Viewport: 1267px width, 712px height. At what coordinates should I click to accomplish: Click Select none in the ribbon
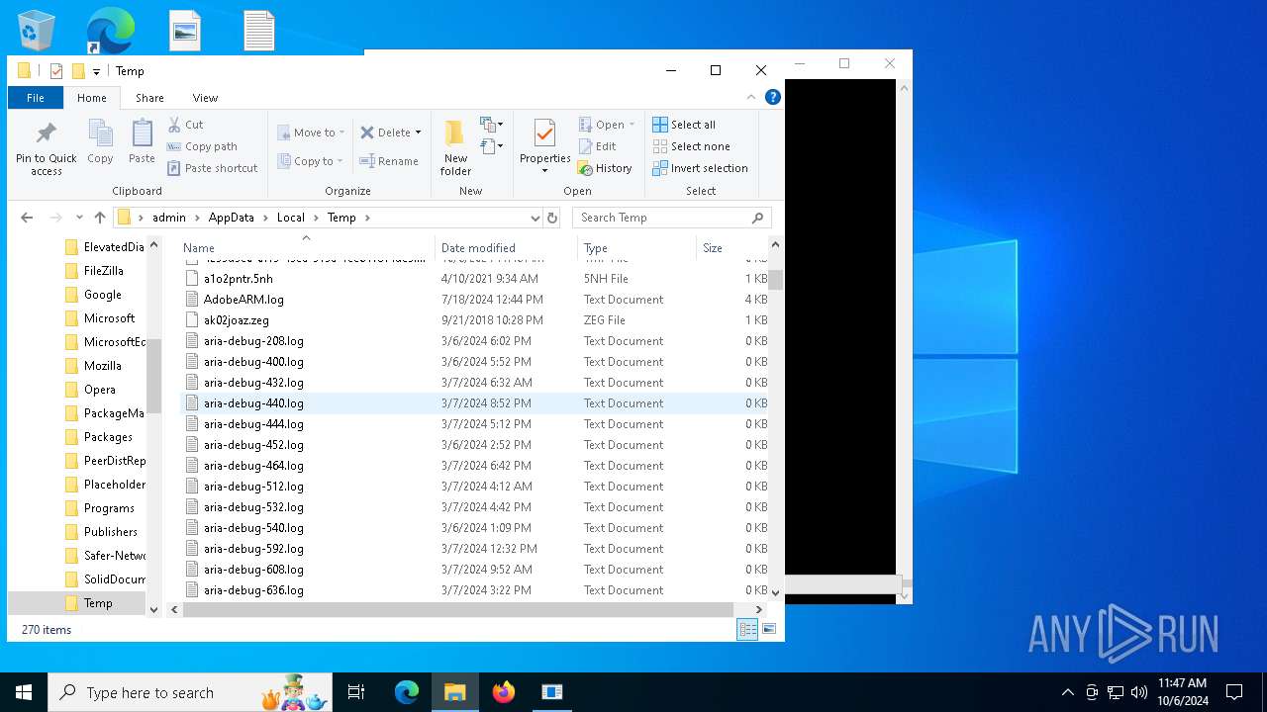coord(691,146)
